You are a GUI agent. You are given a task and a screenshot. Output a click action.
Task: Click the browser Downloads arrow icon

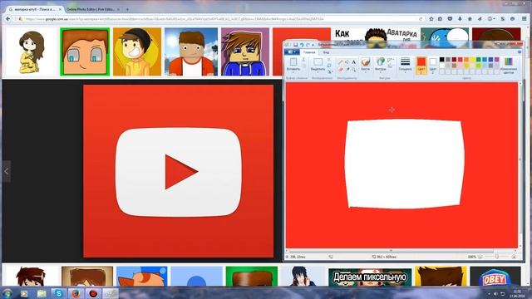coord(460,19)
